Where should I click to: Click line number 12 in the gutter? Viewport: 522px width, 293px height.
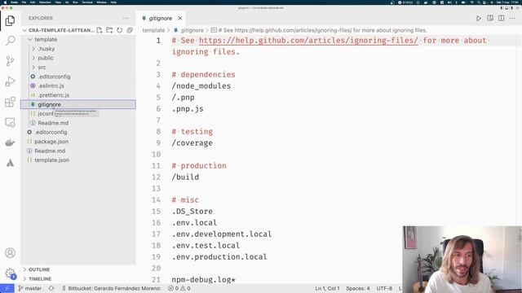pyautogui.click(x=157, y=177)
